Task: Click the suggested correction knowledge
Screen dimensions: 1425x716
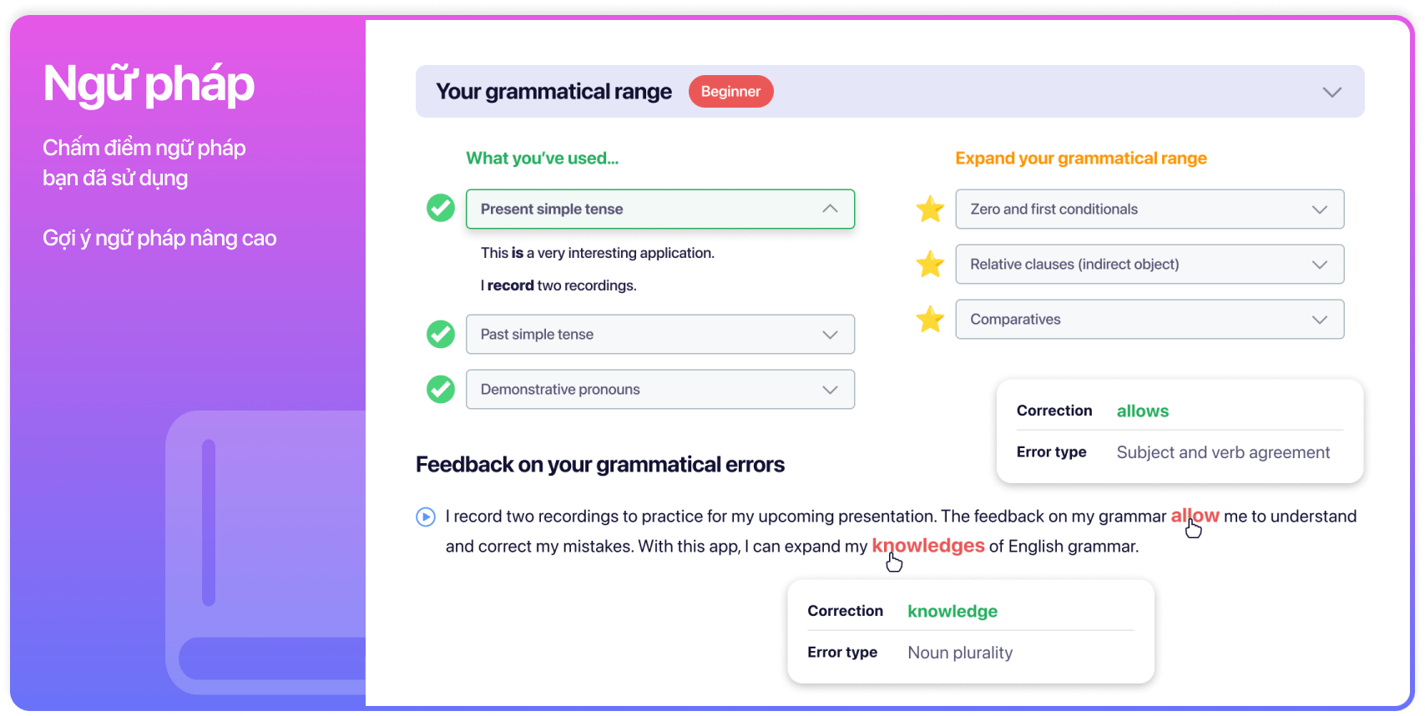Action: pyautogui.click(x=953, y=611)
